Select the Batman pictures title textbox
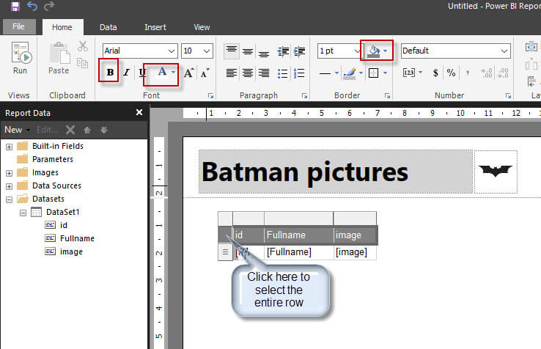The image size is (541, 349). click(336, 172)
